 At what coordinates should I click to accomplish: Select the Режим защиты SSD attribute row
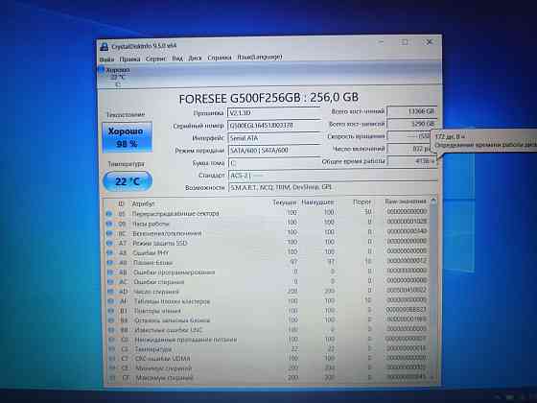pyautogui.click(x=268, y=243)
